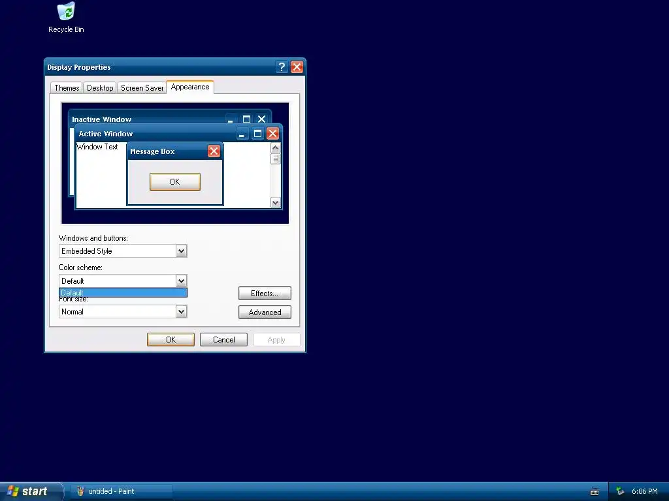Click the Message Box title text
669x501 pixels.
click(x=152, y=151)
